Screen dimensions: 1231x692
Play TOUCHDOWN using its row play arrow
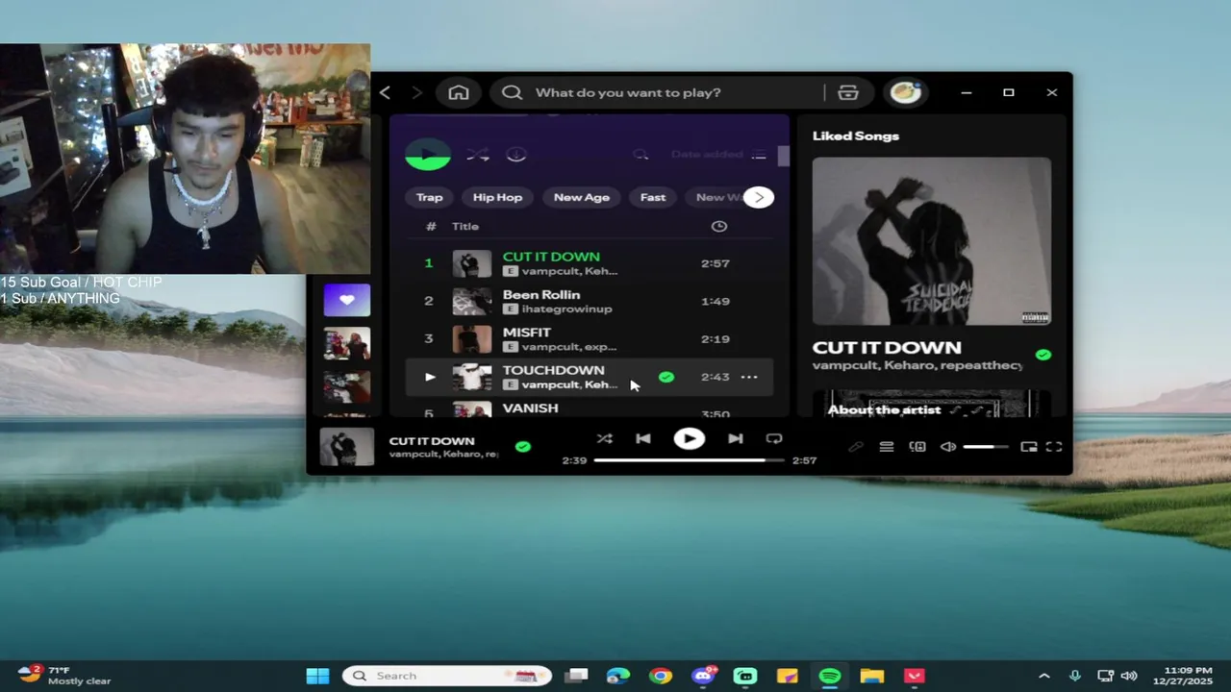(429, 377)
